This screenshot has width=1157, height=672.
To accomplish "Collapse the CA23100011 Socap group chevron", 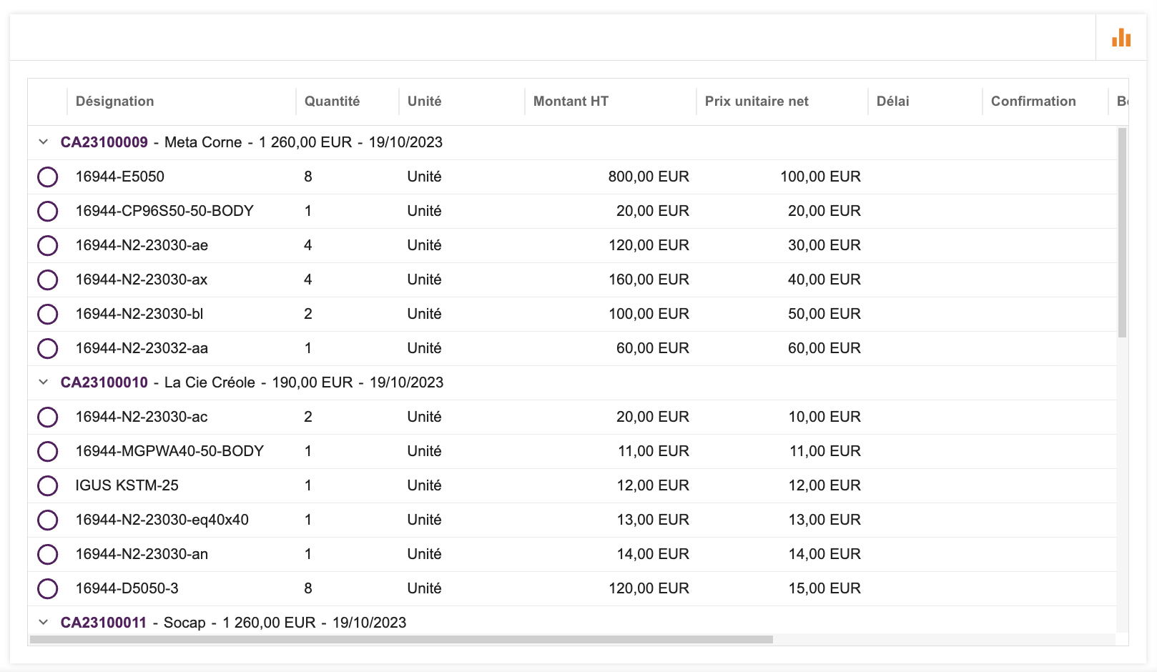I will click(44, 623).
